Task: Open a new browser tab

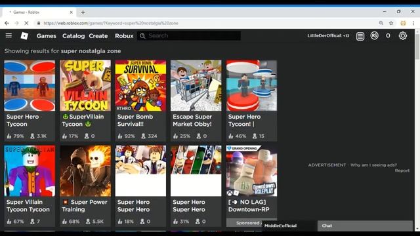Action: point(83,12)
